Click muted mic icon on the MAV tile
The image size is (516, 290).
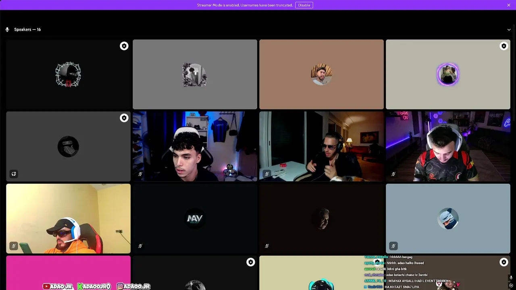(140, 246)
